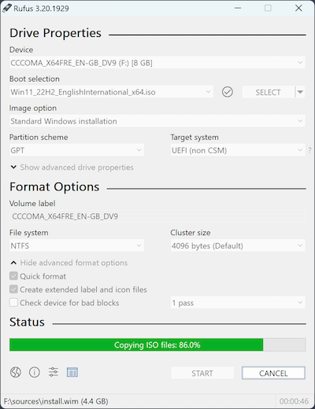Open the settings sliders icon

click(54, 372)
